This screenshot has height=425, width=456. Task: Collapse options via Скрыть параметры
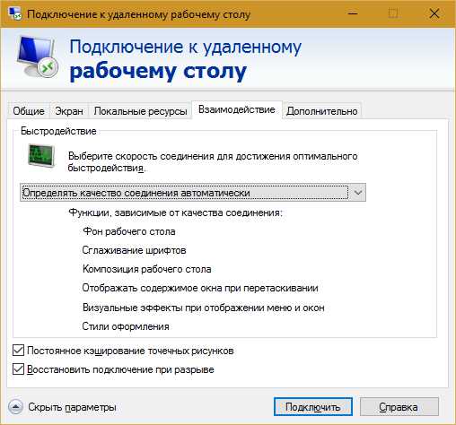click(x=72, y=407)
